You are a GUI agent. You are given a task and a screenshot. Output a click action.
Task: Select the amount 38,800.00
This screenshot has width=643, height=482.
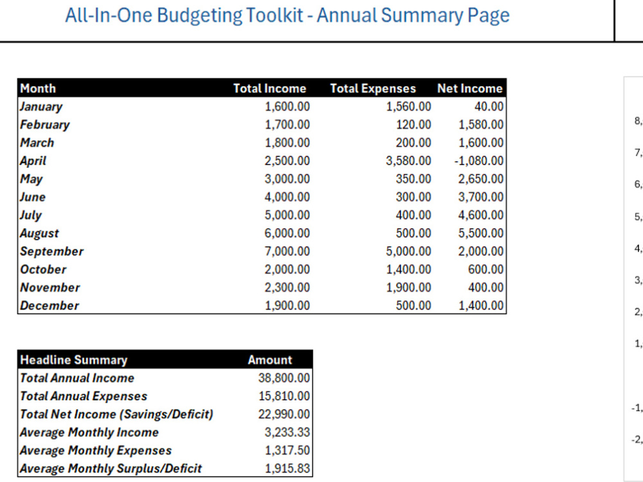coord(284,378)
